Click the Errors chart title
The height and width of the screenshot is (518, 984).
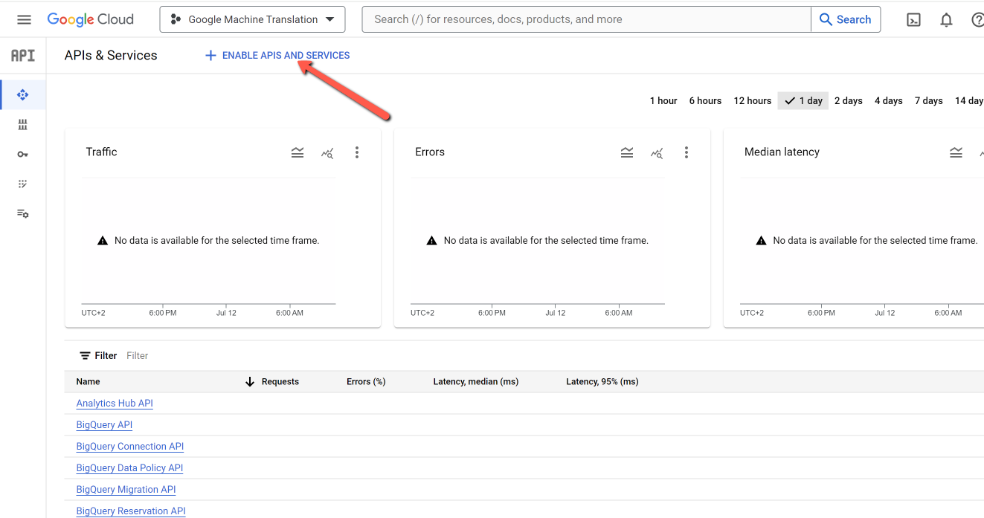point(430,152)
